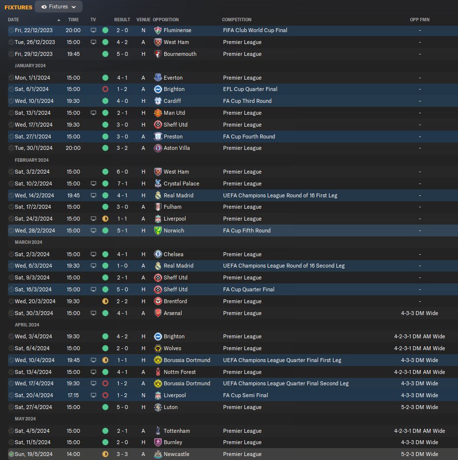Click the Preston club badge
Viewport: 458px width, 460px height.
158,137
